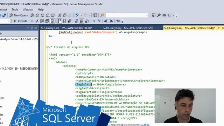Click the <nomeParlamentar>AVANTE line
Viewport: 224px width, 126px height.
pyautogui.click(x=108, y=70)
